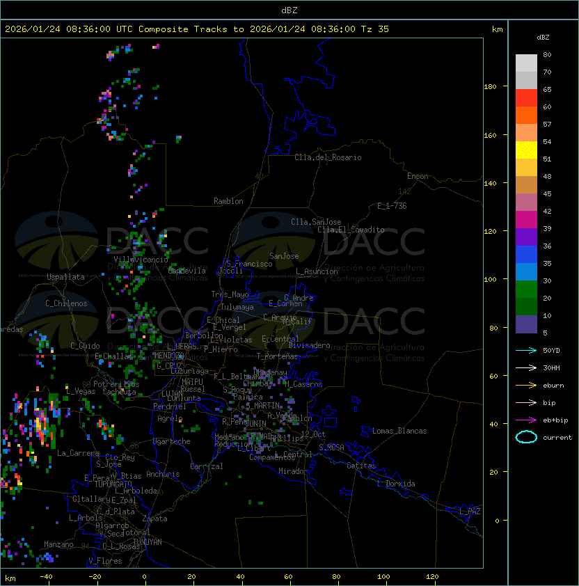Select the pure orange legend swatch below red
Viewport: 579px width, 586px height.
526,115
